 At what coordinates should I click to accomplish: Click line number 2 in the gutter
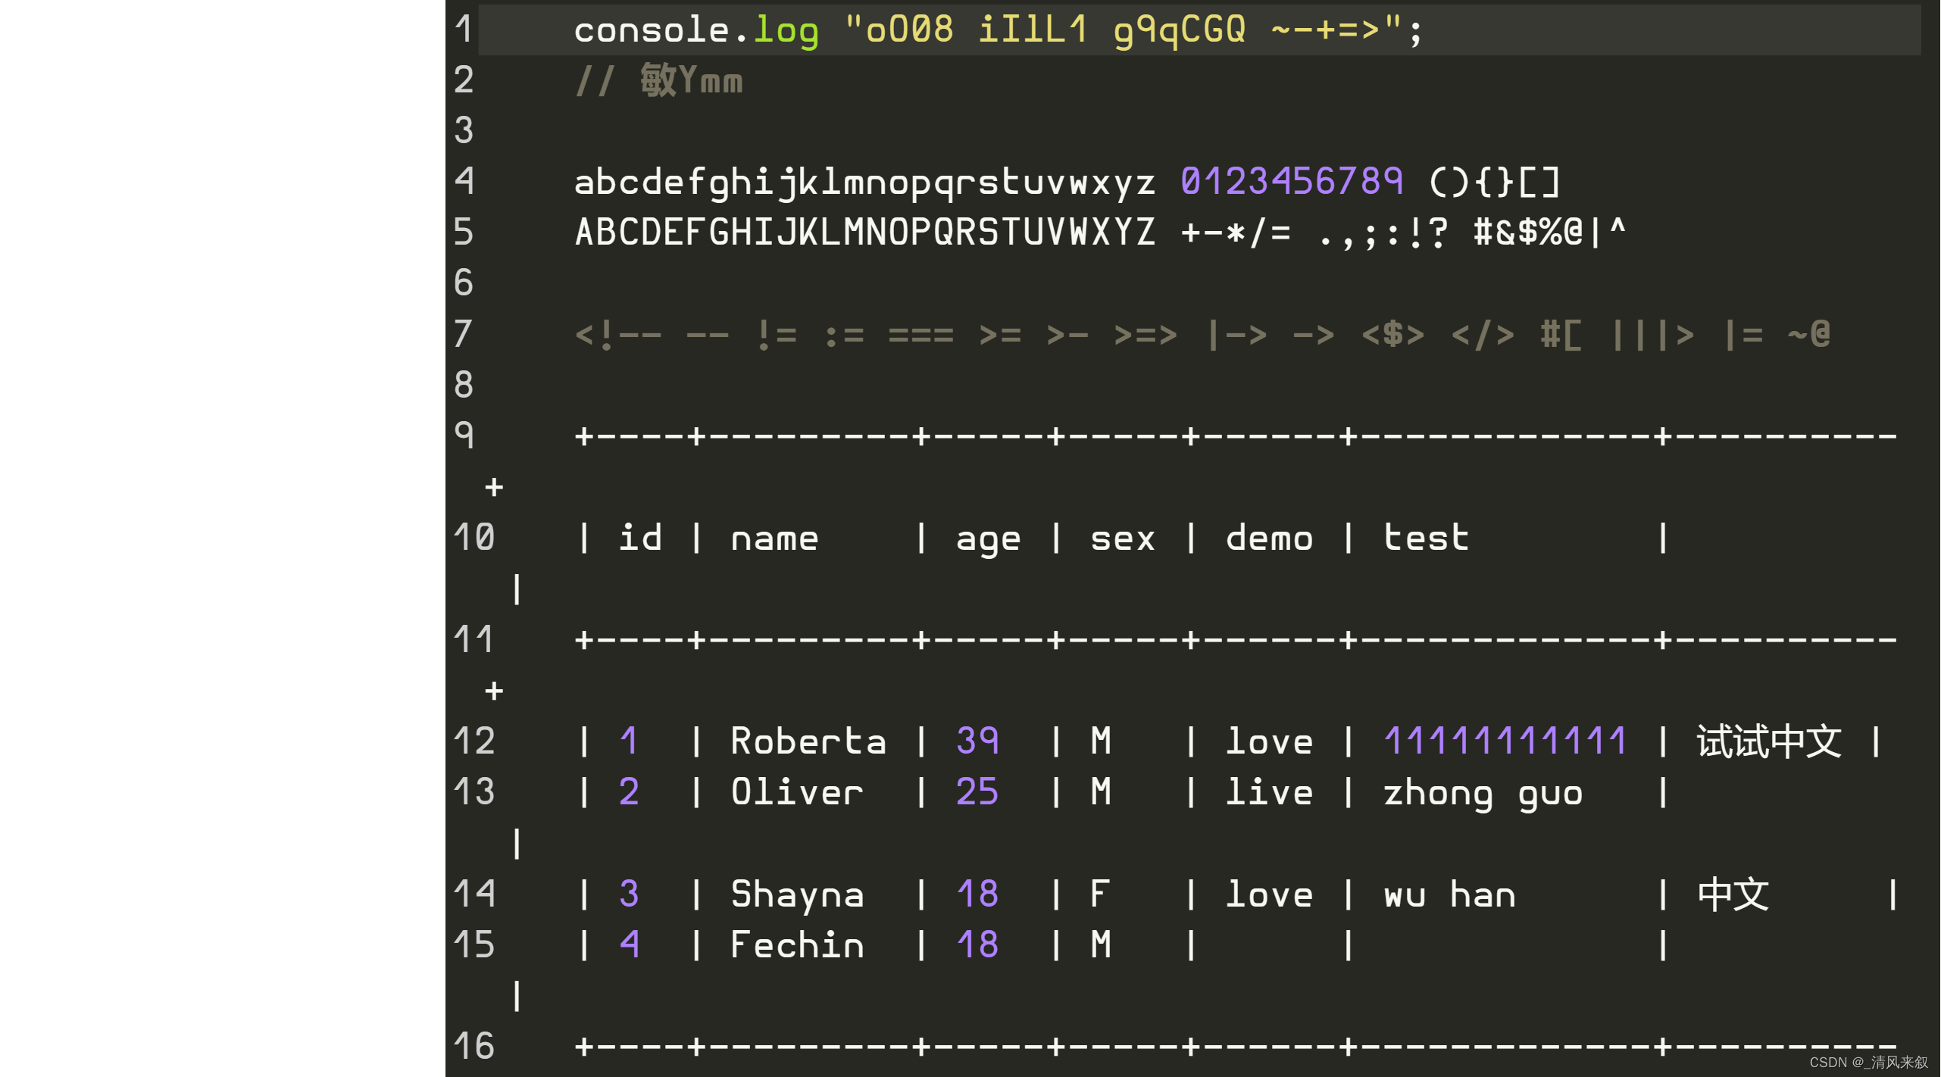(464, 80)
